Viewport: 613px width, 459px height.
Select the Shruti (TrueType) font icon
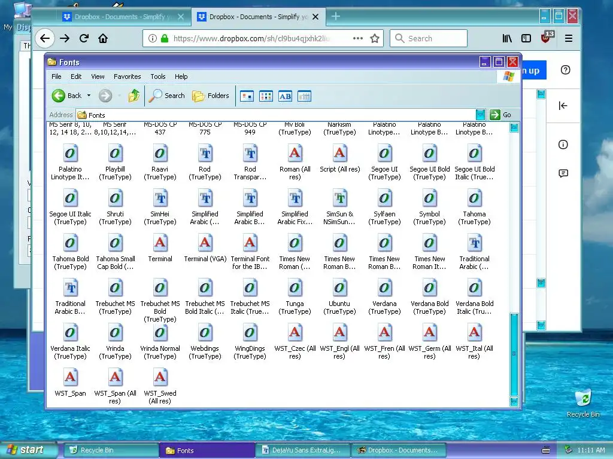click(x=115, y=198)
